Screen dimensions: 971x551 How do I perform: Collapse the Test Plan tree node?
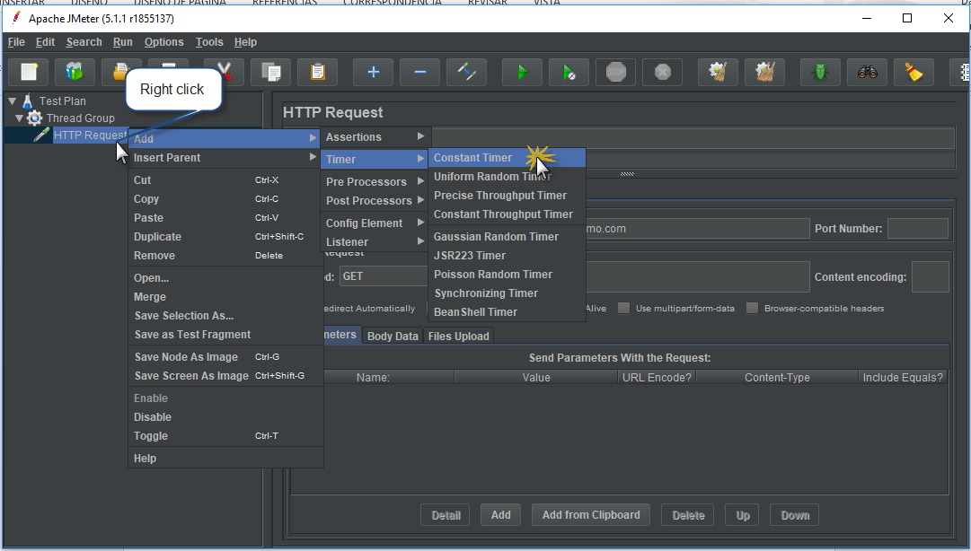(x=13, y=101)
